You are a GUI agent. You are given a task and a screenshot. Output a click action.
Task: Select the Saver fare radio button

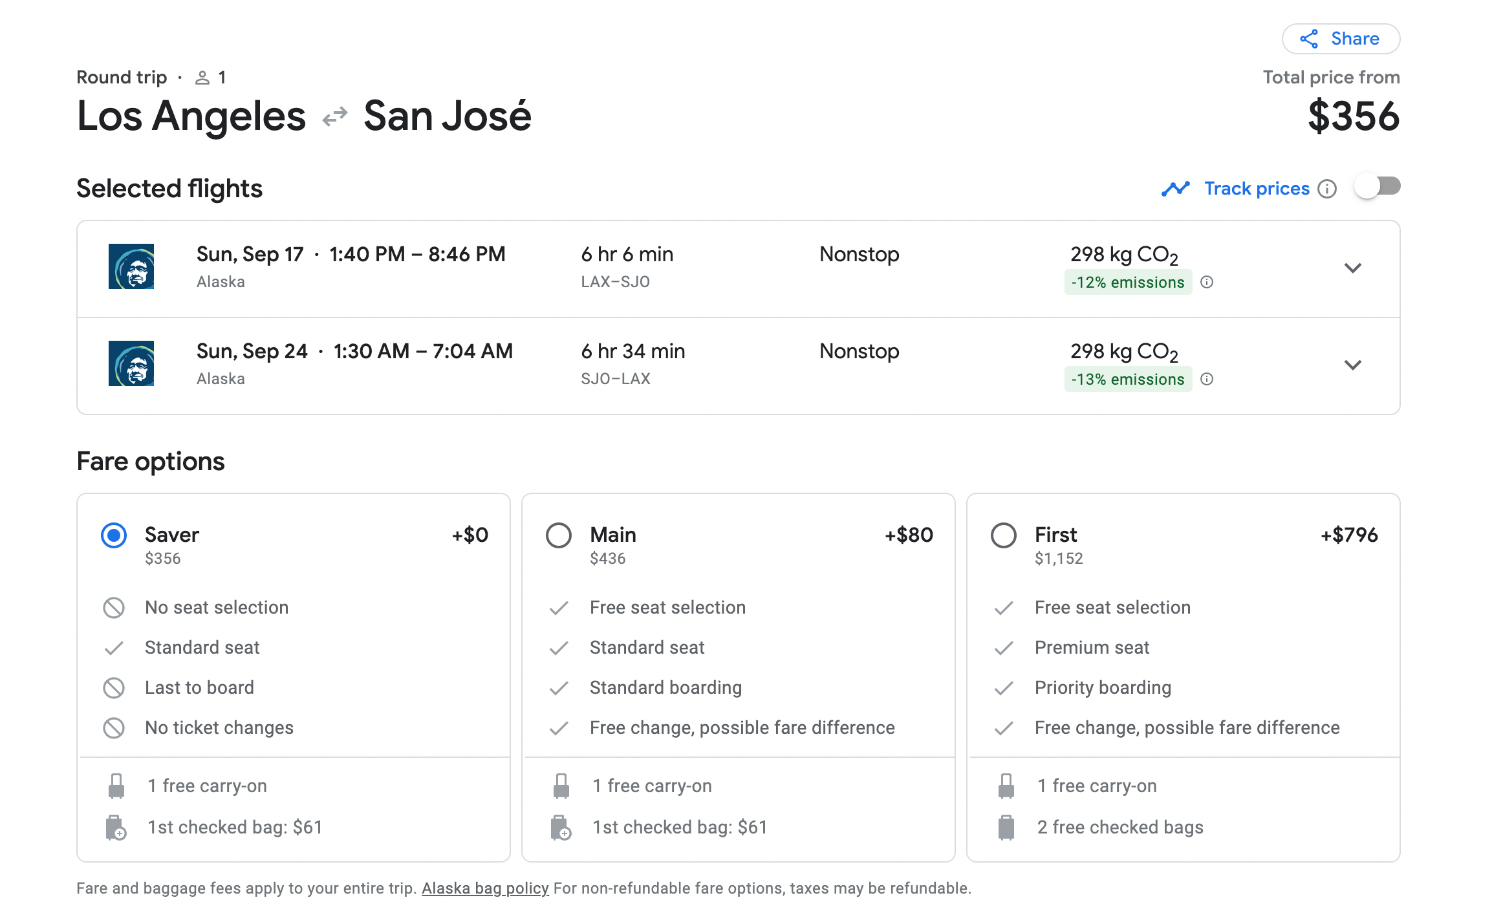pos(114,535)
